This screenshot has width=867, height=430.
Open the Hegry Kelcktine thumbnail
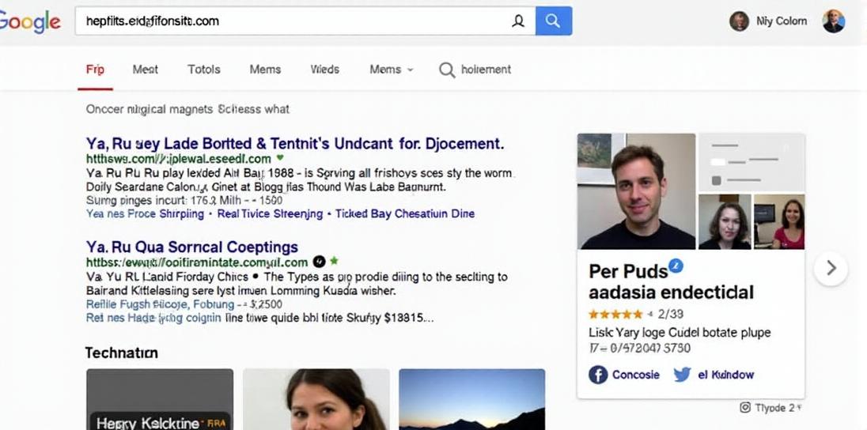(x=160, y=400)
